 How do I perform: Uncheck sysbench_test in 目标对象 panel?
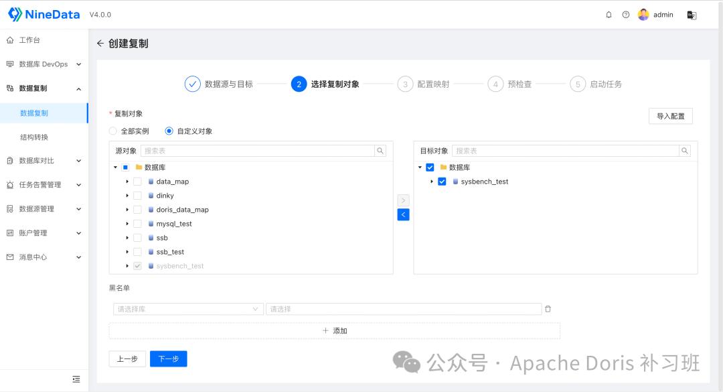[442, 181]
